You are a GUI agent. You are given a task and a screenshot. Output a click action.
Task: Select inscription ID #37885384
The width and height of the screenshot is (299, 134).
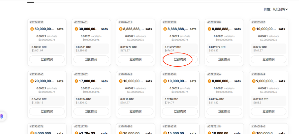click(170, 74)
